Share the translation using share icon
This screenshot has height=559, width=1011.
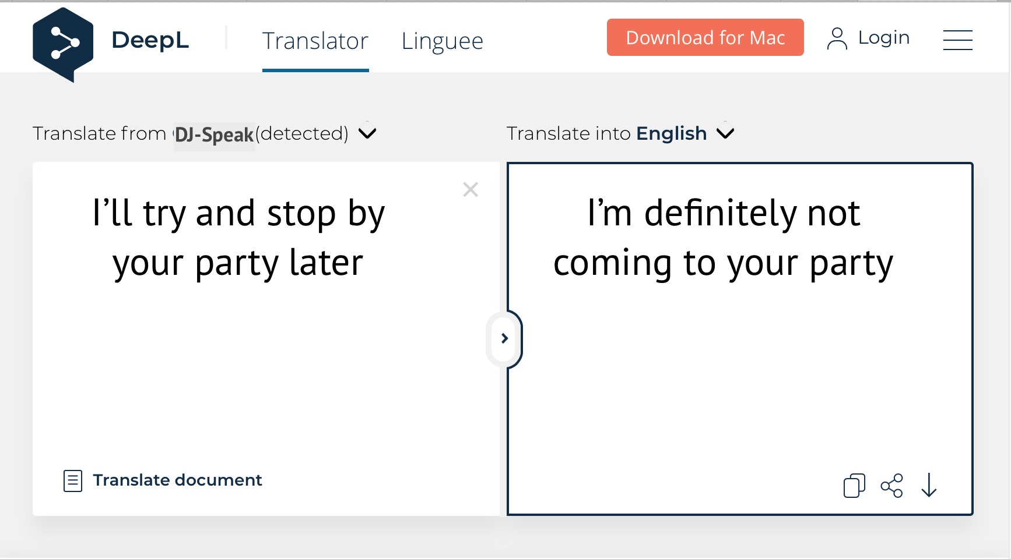point(891,486)
